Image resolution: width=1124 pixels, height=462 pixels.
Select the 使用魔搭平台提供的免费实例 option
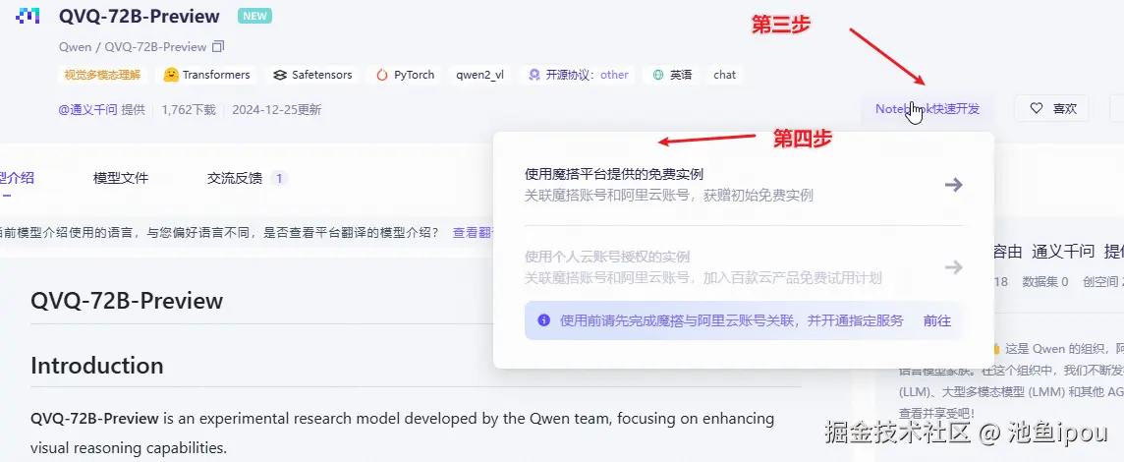coord(744,185)
